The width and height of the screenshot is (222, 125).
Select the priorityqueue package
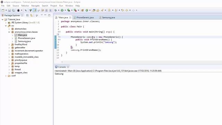tap(21, 60)
